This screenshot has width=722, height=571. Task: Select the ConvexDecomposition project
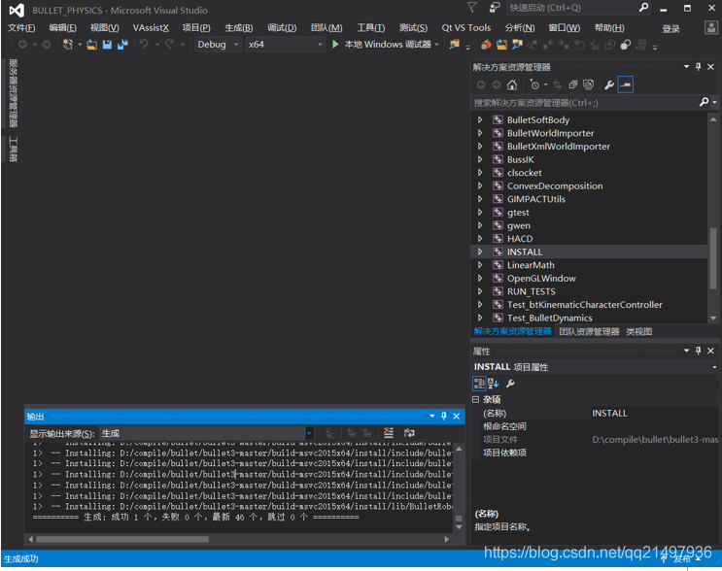click(x=555, y=185)
